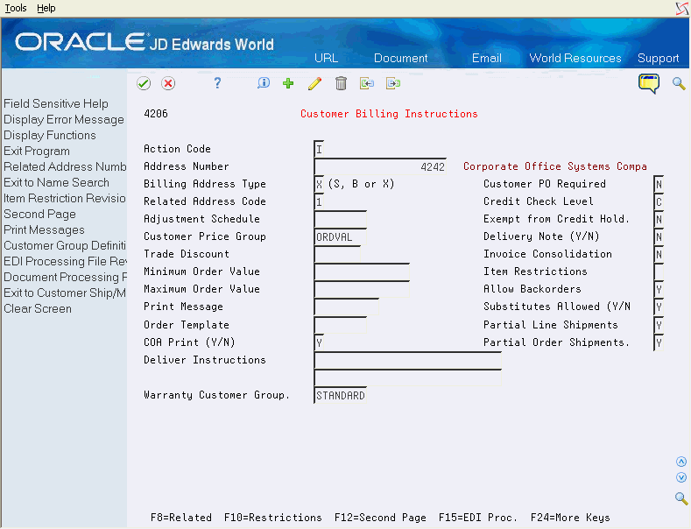The width and height of the screenshot is (691, 529).
Task: Click the Print Message field
Action: (x=347, y=307)
